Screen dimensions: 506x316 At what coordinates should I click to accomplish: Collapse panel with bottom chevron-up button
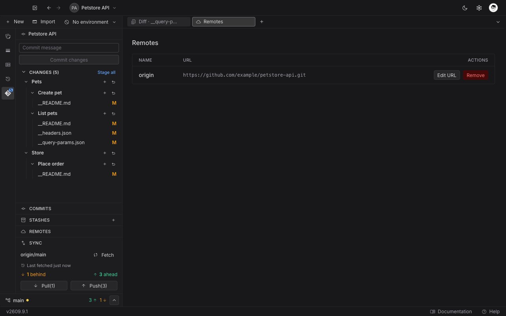coord(114,300)
